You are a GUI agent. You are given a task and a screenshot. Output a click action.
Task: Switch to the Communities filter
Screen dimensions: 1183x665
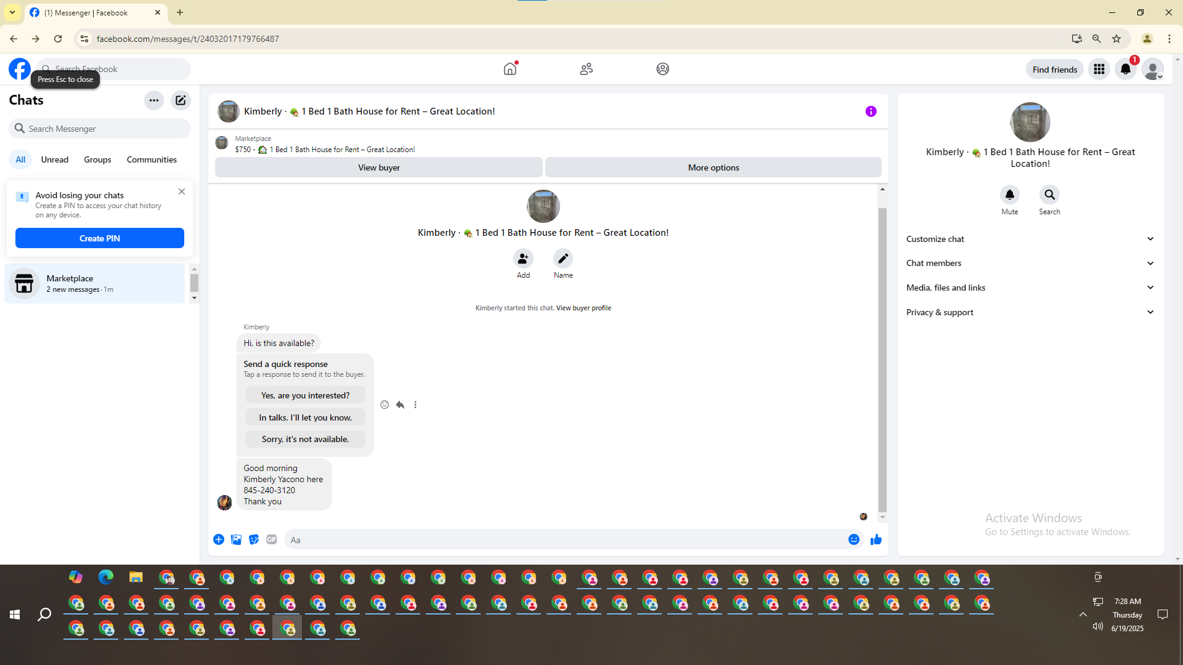point(152,159)
